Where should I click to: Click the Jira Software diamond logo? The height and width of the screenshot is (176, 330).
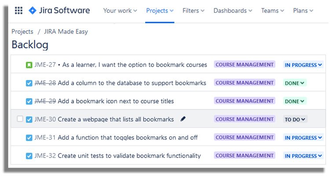pos(33,11)
